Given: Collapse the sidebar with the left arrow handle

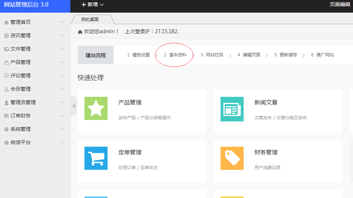Looking at the screenshot, I should coord(74,106).
